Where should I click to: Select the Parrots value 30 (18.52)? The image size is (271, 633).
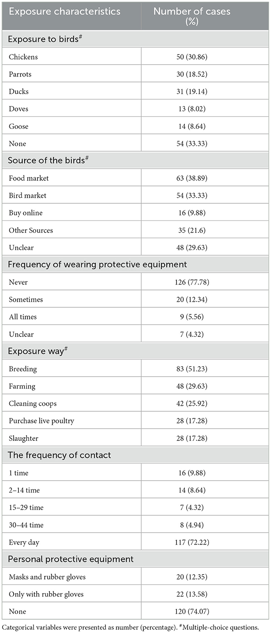(192, 74)
